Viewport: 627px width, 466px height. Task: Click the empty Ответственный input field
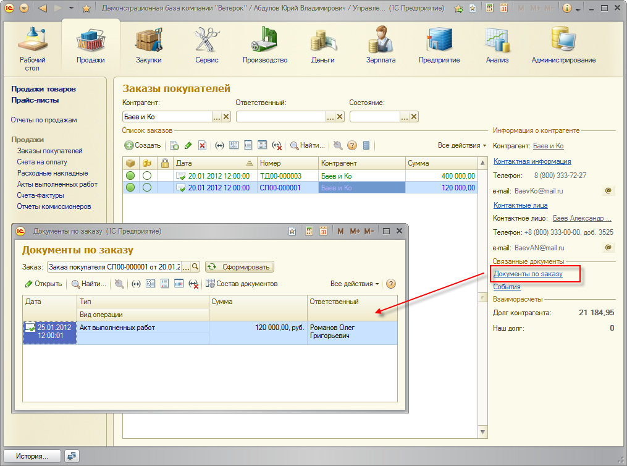tap(280, 117)
